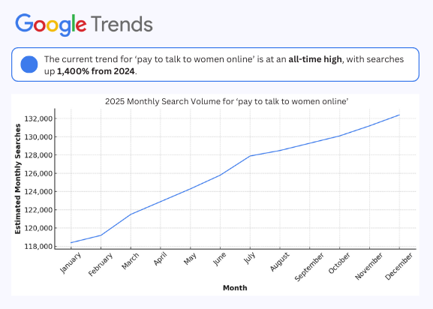Image resolution: width=433 pixels, height=309 pixels.
Task: Click the 'June' x-axis label
Action: pyautogui.click(x=220, y=259)
